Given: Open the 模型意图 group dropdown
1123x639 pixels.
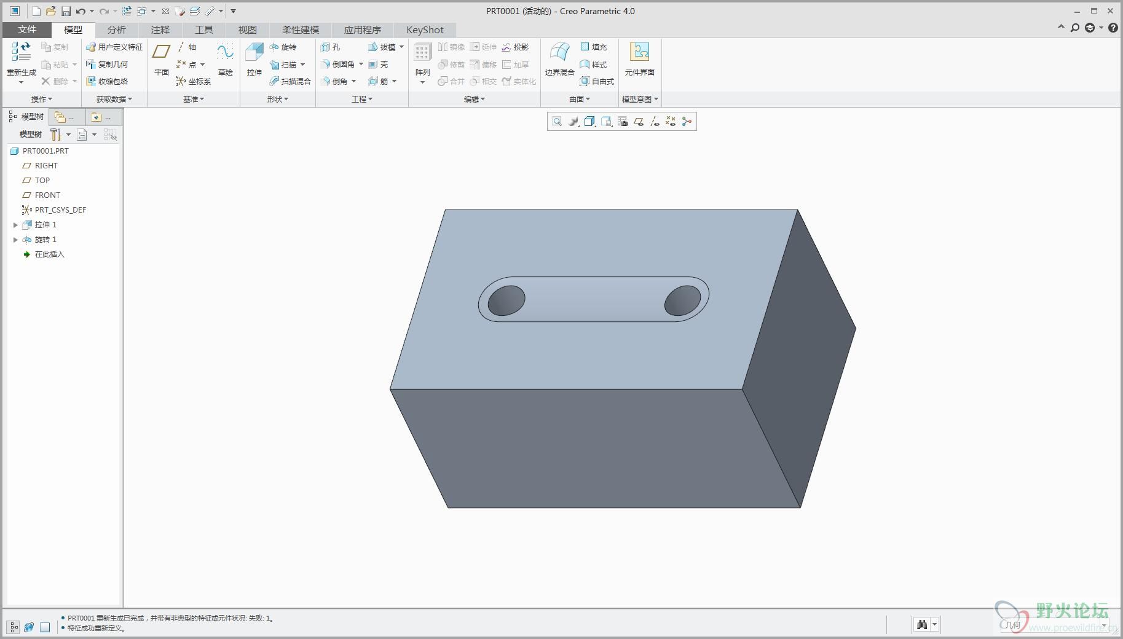Looking at the screenshot, I should pos(640,99).
